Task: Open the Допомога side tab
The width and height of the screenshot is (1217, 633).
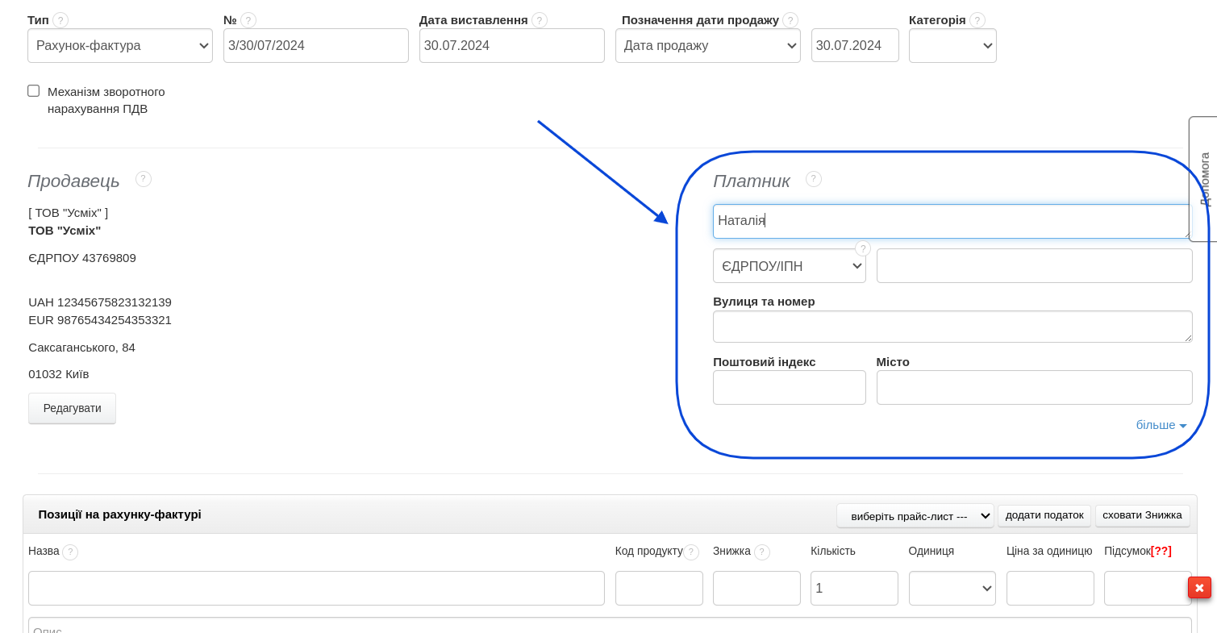Action: point(1203,179)
